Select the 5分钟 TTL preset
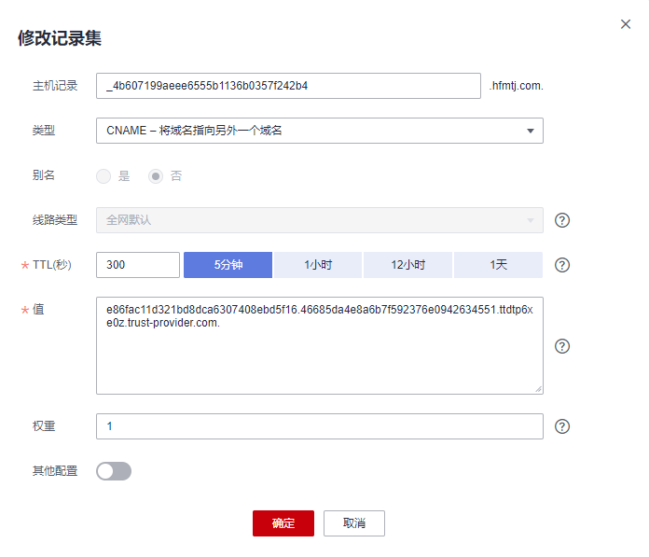 coord(228,265)
